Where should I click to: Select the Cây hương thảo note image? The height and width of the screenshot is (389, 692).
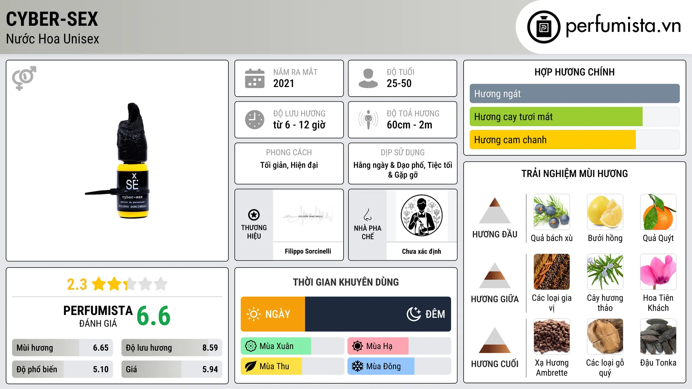click(x=605, y=272)
